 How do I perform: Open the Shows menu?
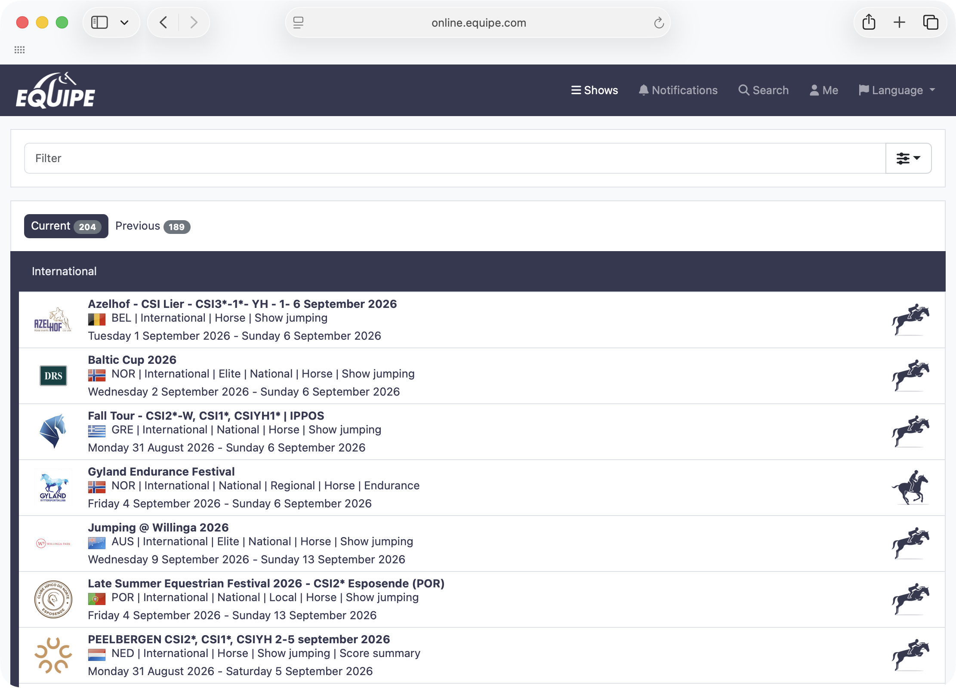tap(595, 90)
